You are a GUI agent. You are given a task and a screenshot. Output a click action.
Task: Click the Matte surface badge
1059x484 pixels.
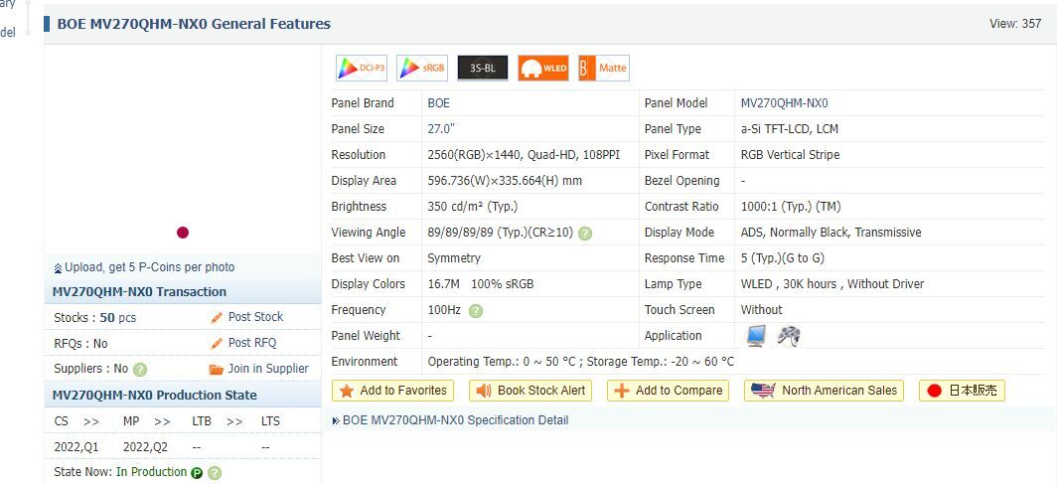[x=604, y=69]
